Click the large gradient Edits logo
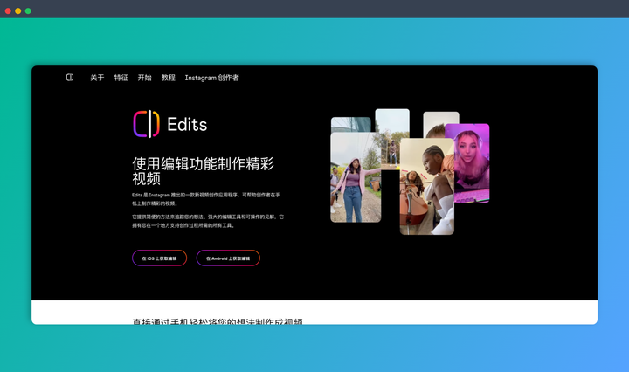 click(147, 124)
